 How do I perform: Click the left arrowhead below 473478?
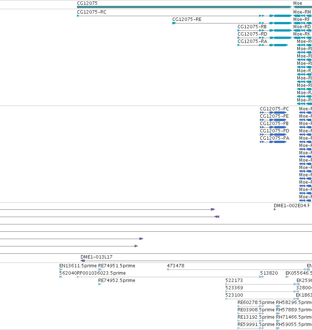tap(168, 269)
